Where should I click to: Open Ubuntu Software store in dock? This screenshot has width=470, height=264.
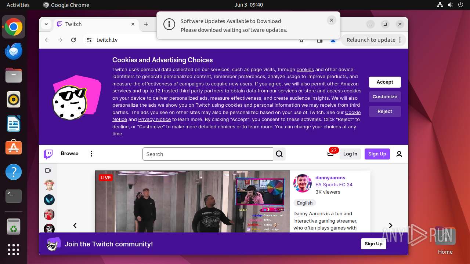(x=14, y=148)
